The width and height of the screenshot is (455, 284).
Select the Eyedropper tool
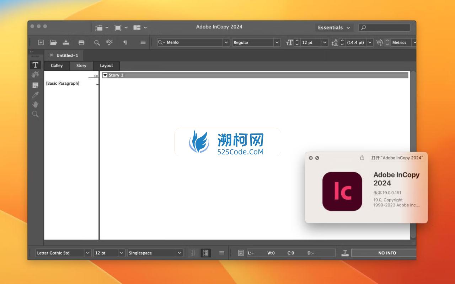point(35,95)
